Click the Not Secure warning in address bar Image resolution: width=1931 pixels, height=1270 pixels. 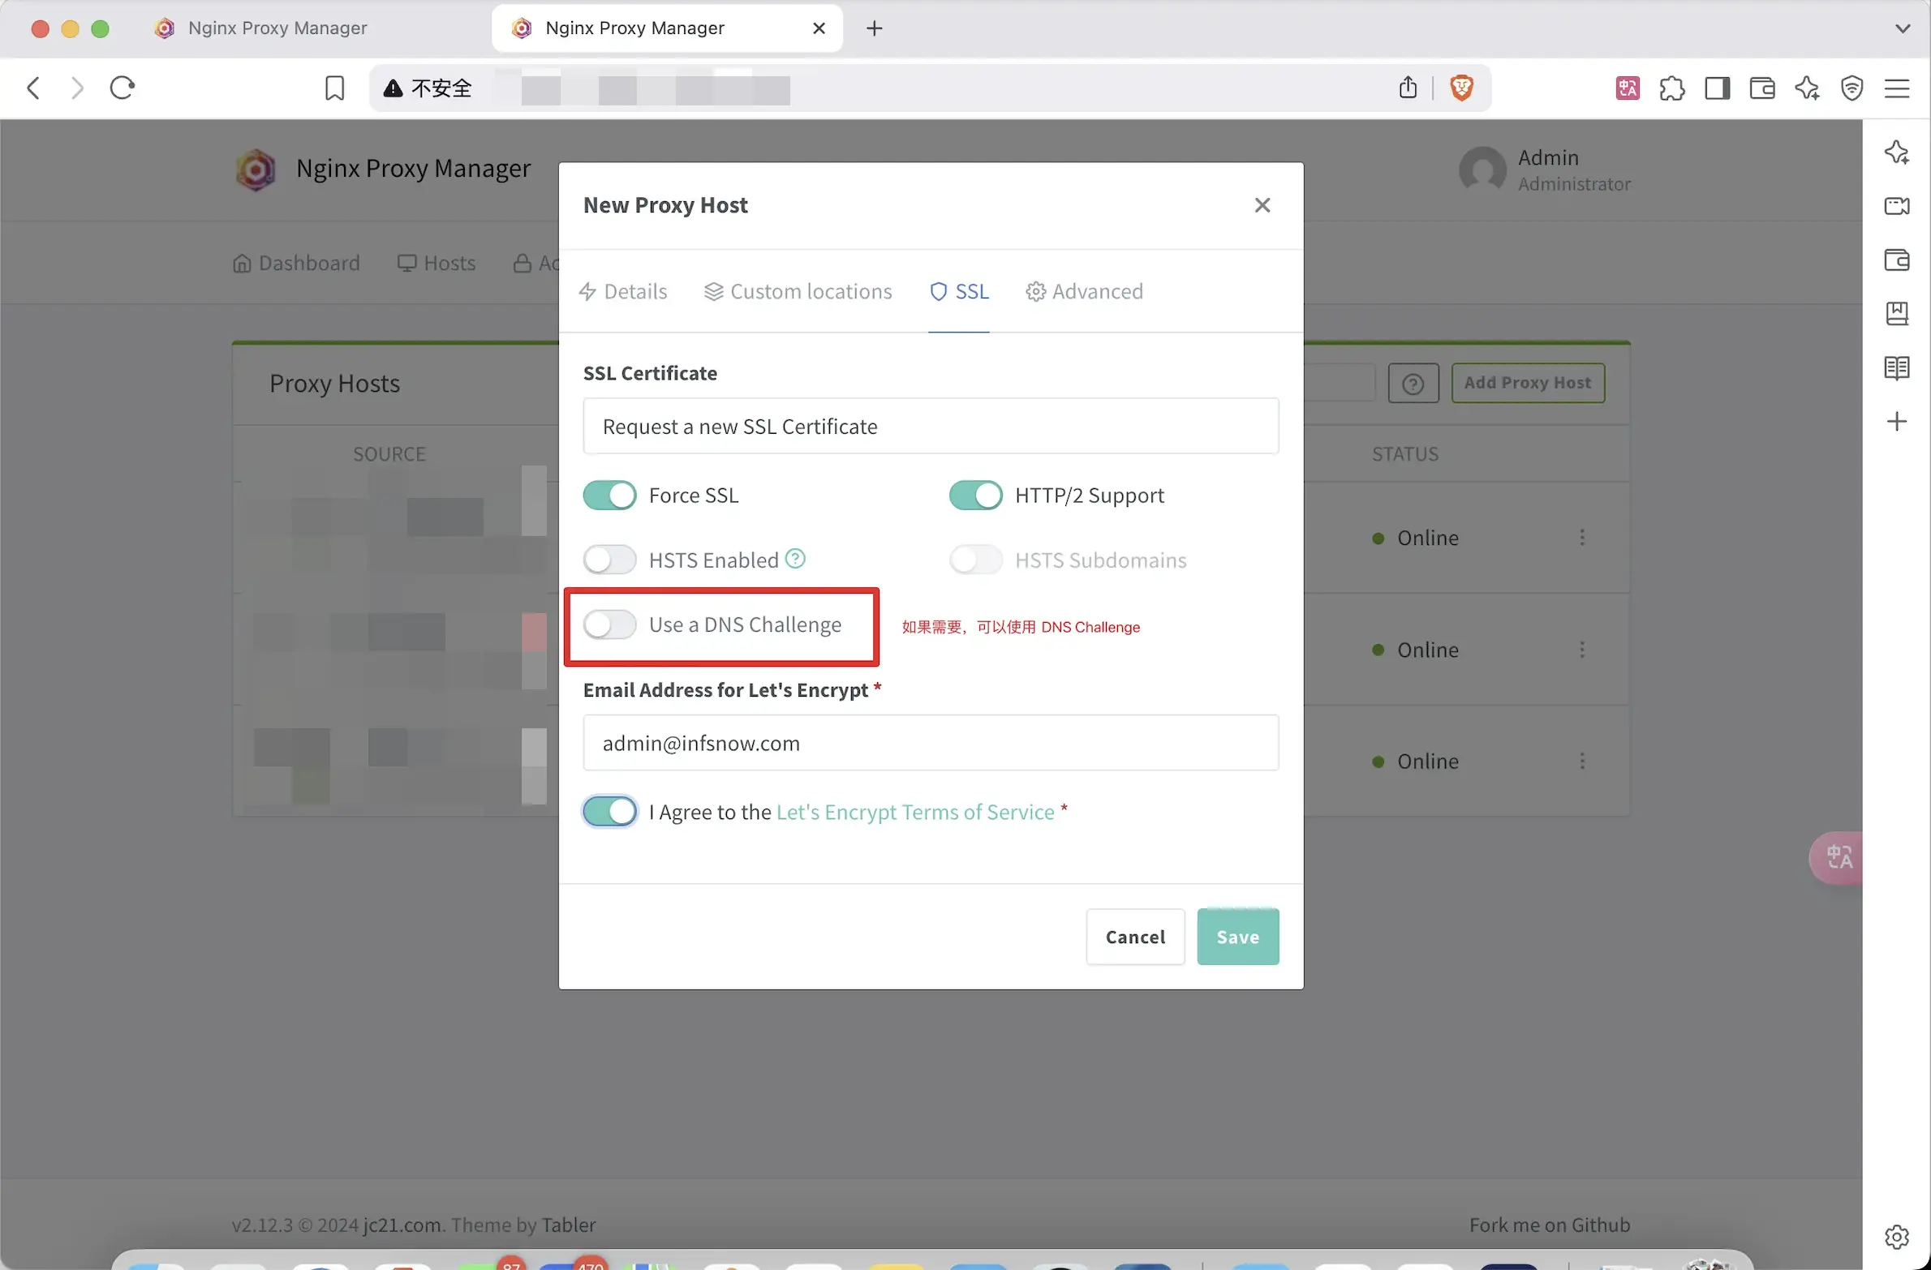point(427,88)
